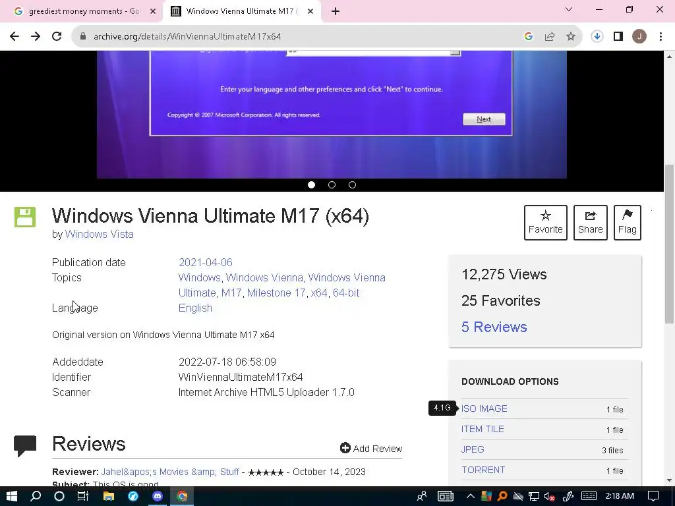
Task: Open the Chrome downloads icon
Action: point(597,37)
